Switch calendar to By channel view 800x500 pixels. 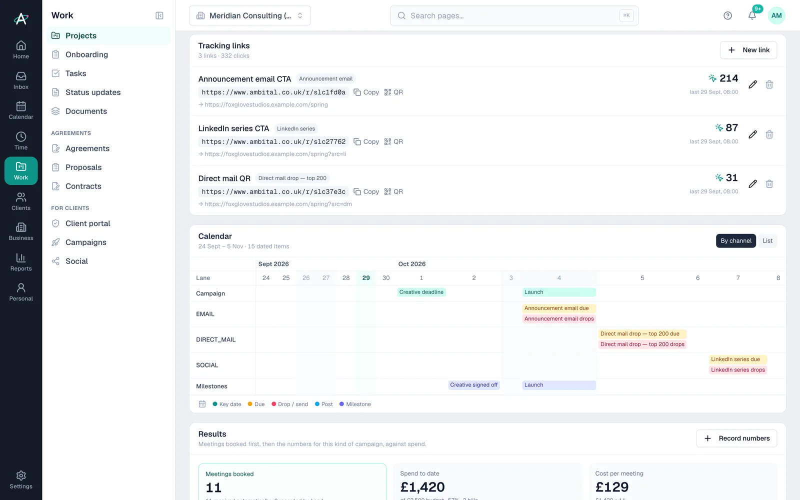click(735, 241)
